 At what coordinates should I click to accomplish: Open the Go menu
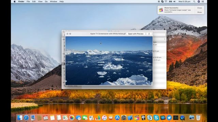click(x=46, y=1)
